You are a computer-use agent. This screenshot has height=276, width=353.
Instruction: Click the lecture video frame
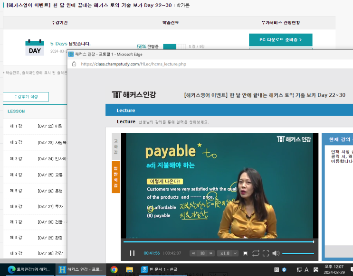219,186
